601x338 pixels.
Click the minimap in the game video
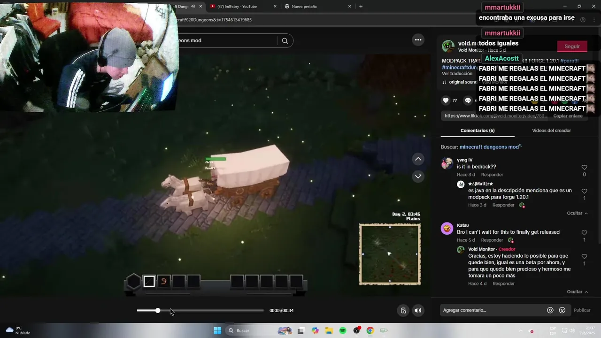coord(390,254)
